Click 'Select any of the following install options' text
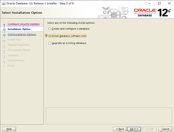 pyautogui.click(x=71, y=23)
